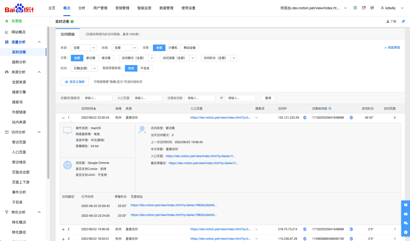Open the help question mark icon in header
410x241 pixels.
pos(355,8)
